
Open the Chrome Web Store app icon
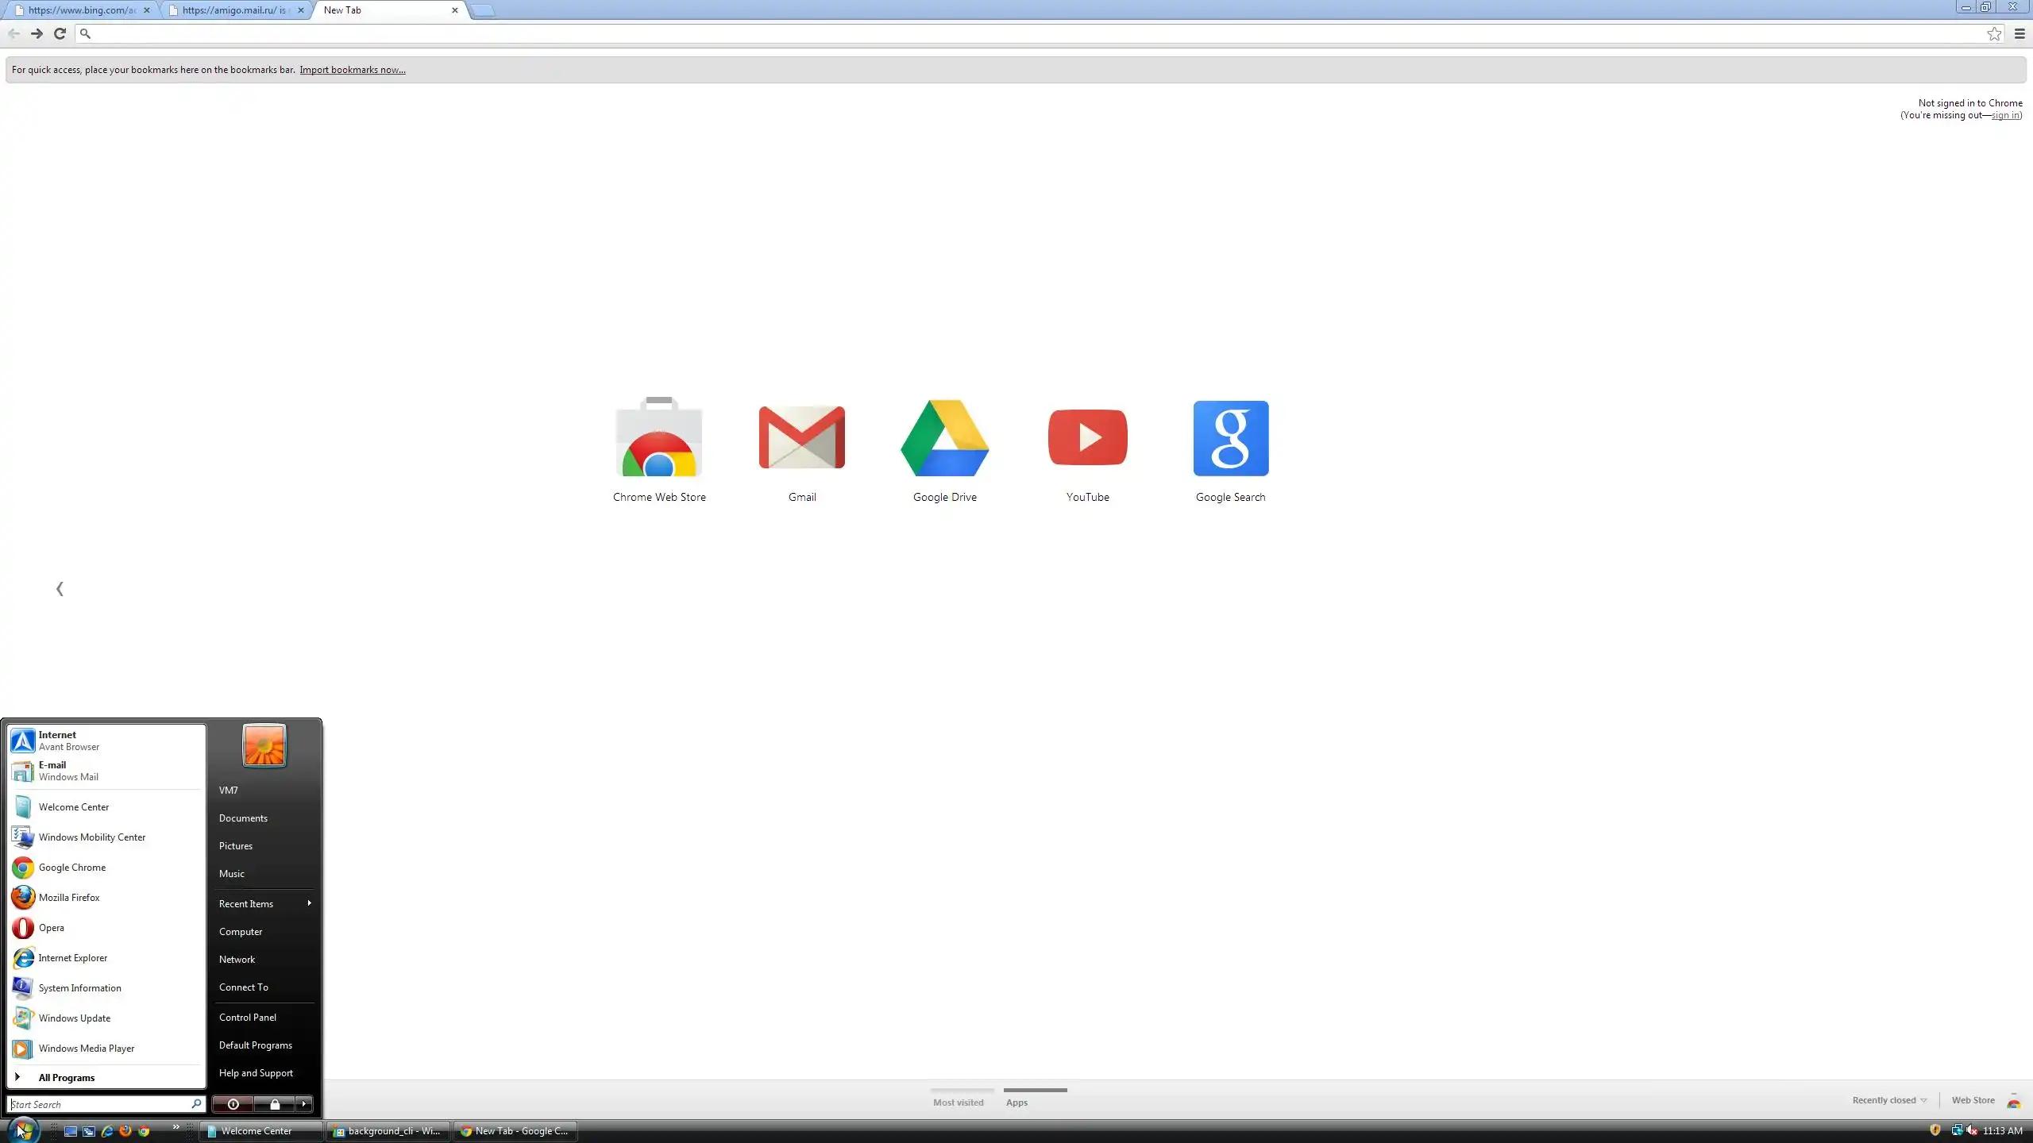pyautogui.click(x=659, y=438)
